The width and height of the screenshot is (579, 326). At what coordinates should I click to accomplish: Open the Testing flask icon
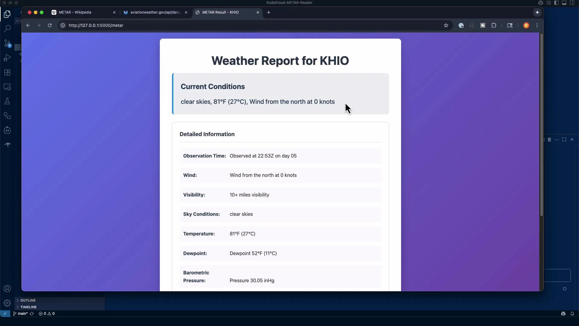[7, 101]
